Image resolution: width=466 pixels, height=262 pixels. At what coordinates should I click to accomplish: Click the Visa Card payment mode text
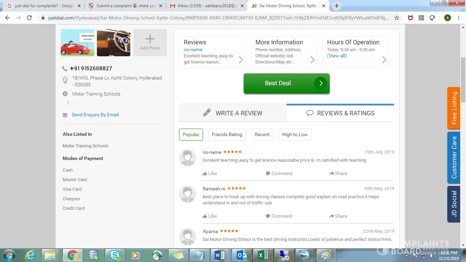point(72,189)
